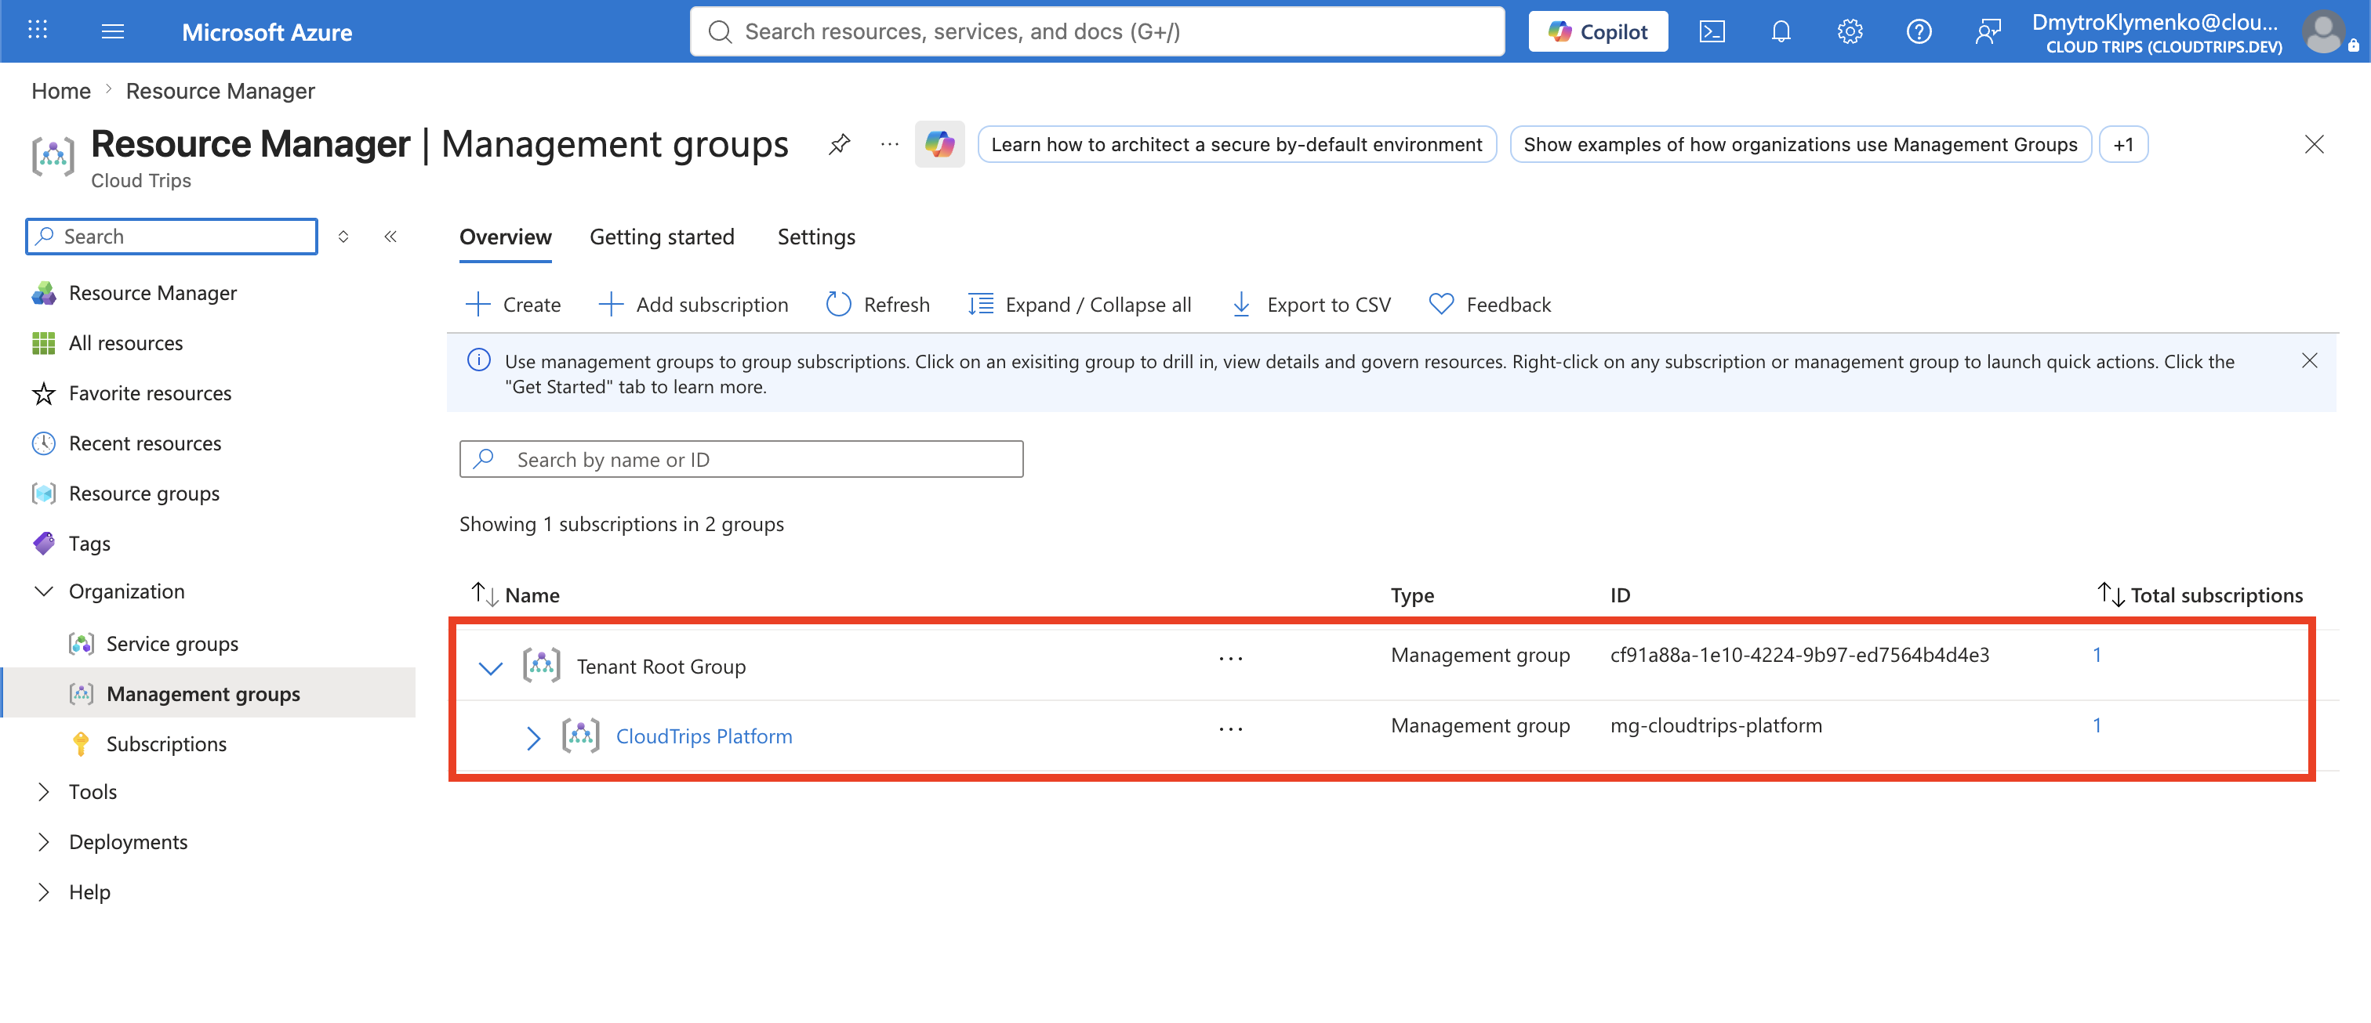Collapse the Organization section in sidebar
This screenshot has height=1023, width=2371.
click(x=43, y=591)
